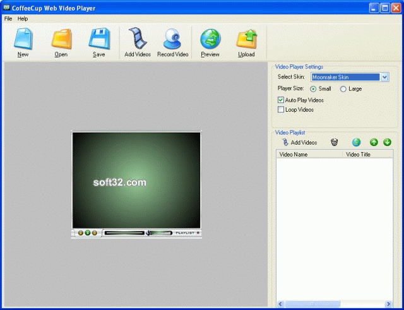Image resolution: width=404 pixels, height=310 pixels.
Task: Click the player's seek progress bar
Action: click(124, 233)
